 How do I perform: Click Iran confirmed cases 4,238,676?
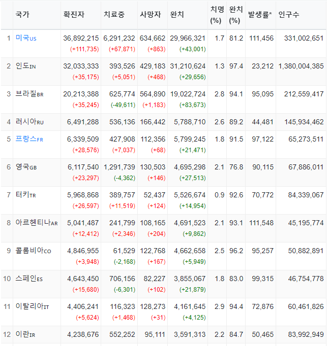(83, 334)
